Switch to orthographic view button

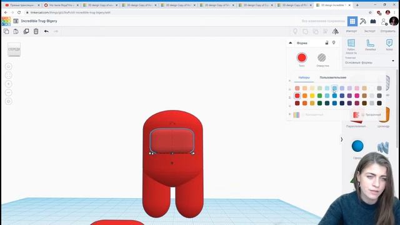pyautogui.click(x=8, y=101)
